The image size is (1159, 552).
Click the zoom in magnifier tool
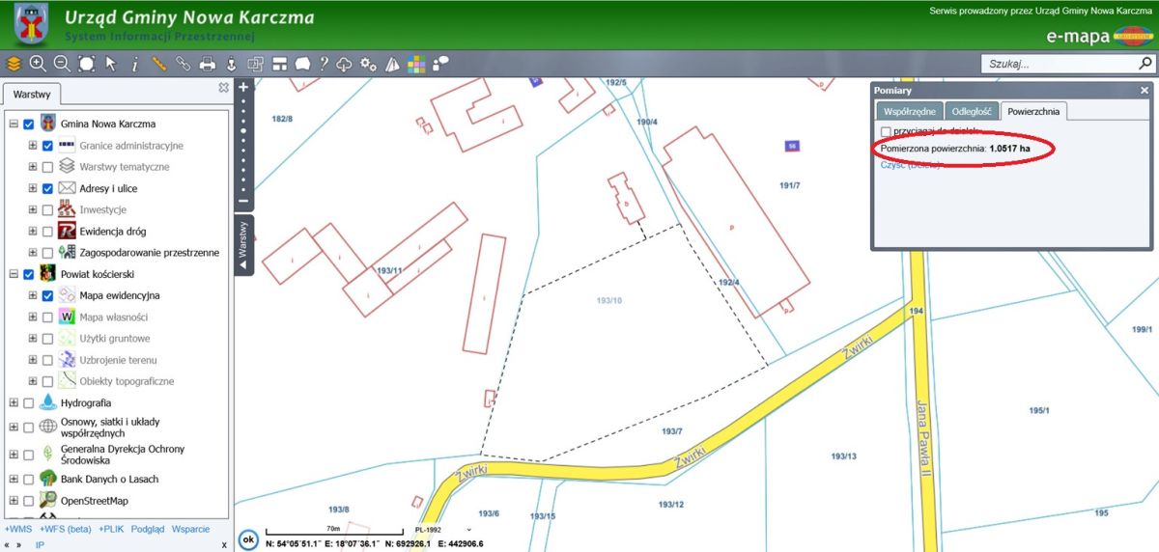pyautogui.click(x=38, y=64)
